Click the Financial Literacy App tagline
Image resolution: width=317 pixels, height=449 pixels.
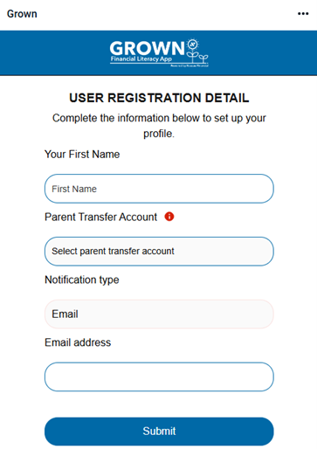(x=141, y=59)
